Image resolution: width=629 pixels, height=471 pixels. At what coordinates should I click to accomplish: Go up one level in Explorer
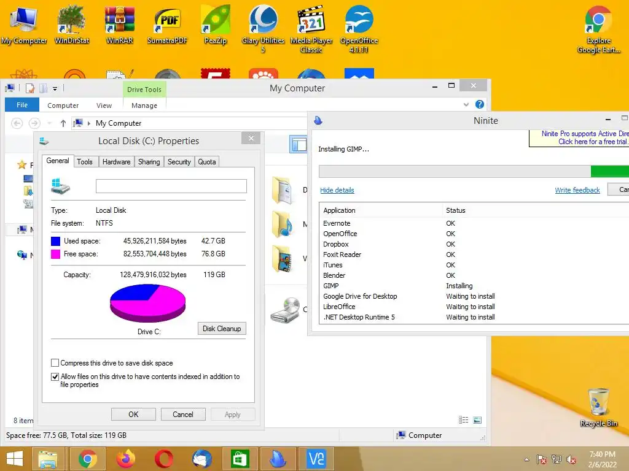(x=63, y=123)
